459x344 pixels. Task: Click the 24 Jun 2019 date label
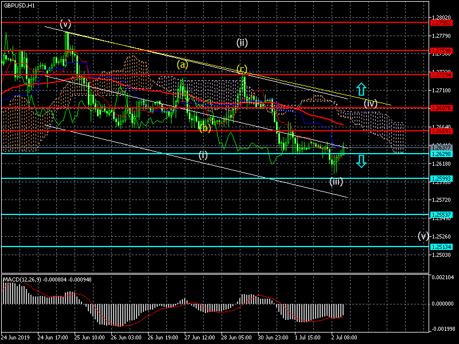click(15, 338)
